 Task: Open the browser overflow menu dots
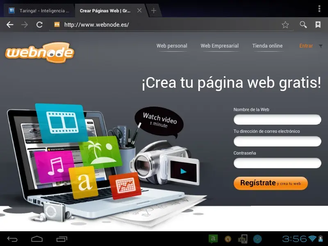coord(319,9)
